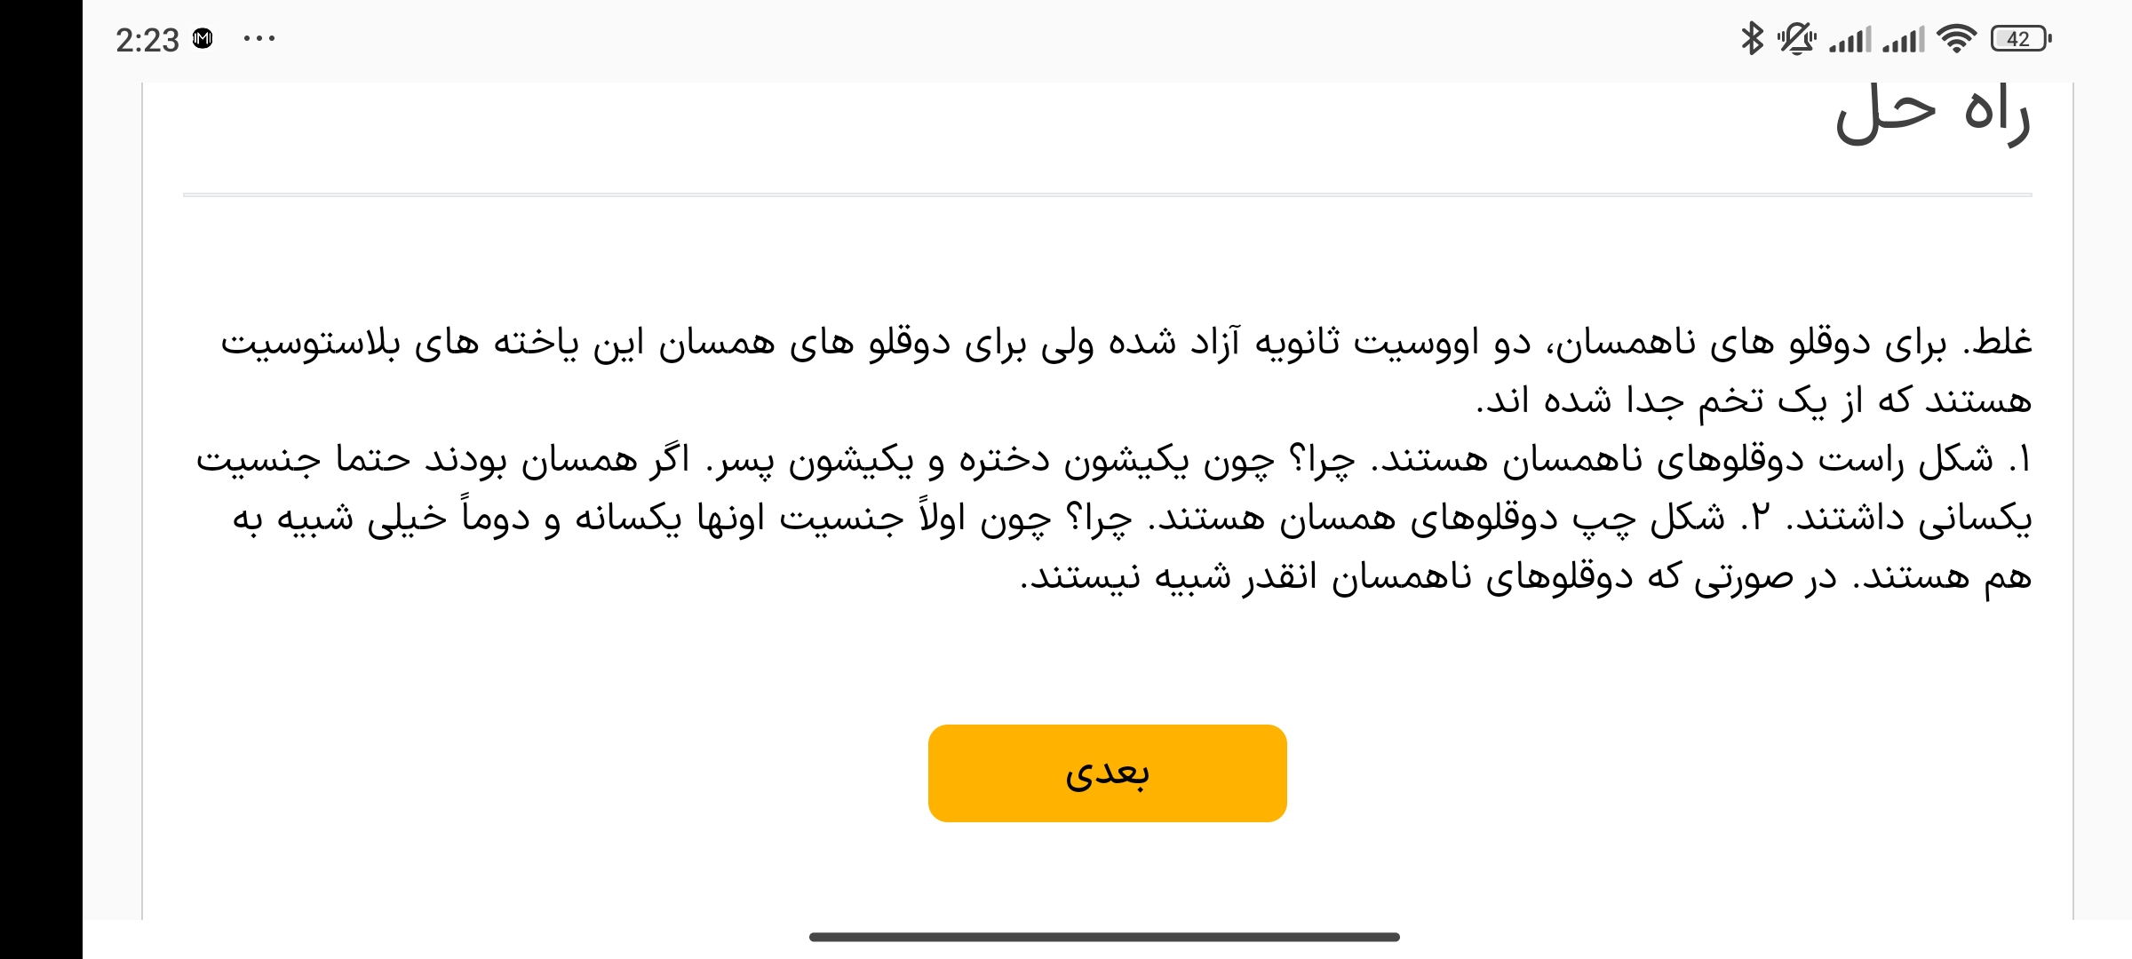
Task: Tap the battery icon showing 42
Action: coord(2020,39)
